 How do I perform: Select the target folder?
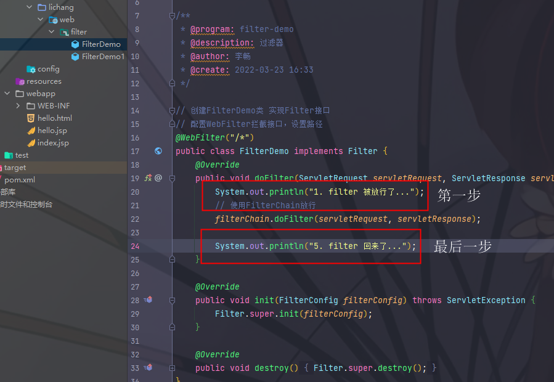15,168
